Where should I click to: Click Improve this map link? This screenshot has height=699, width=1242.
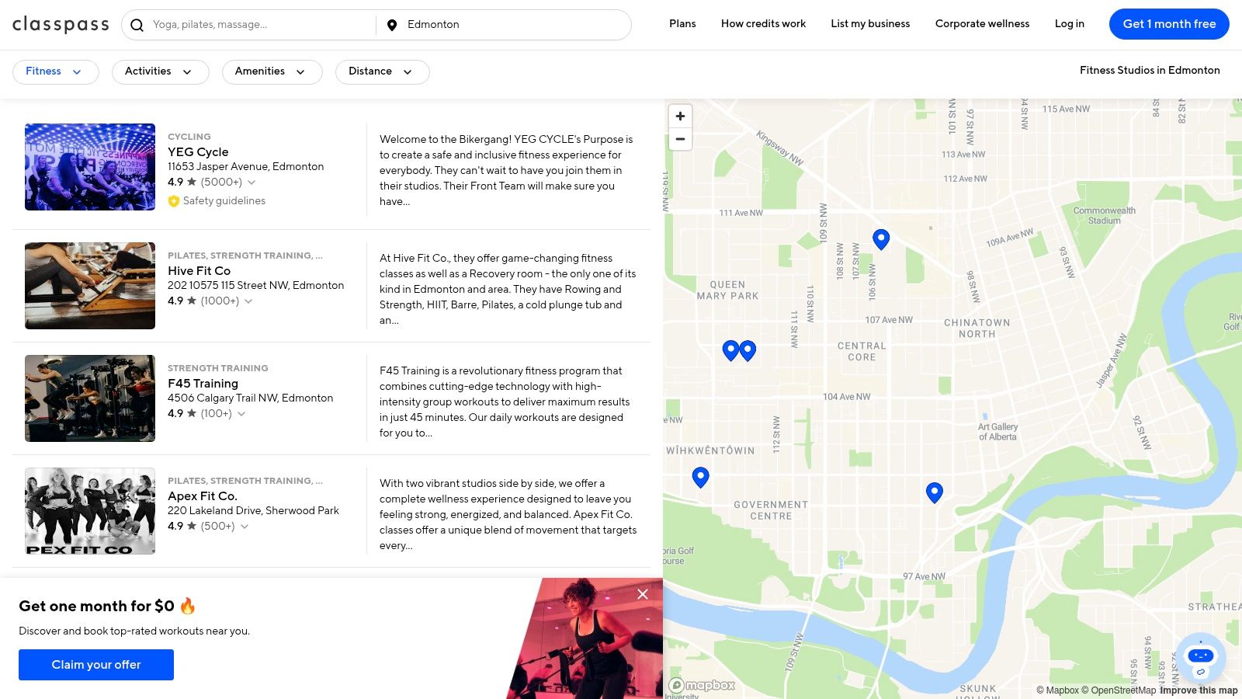(x=1199, y=690)
